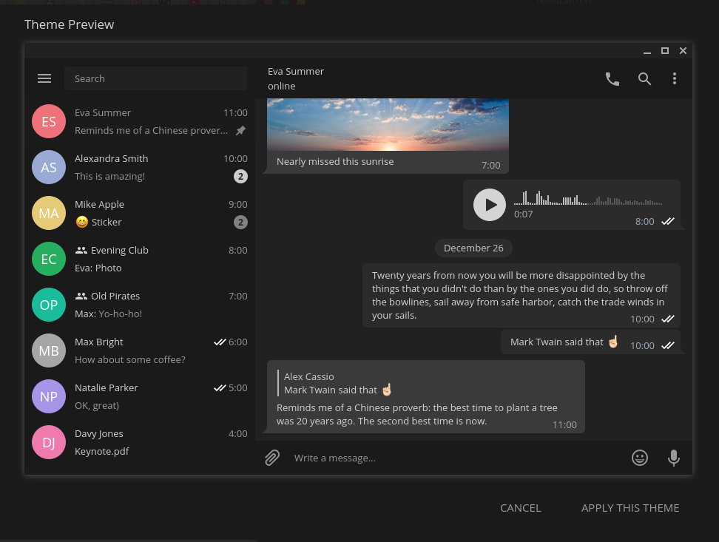Minimize the preview Telegram window
The width and height of the screenshot is (719, 542).
(x=647, y=51)
